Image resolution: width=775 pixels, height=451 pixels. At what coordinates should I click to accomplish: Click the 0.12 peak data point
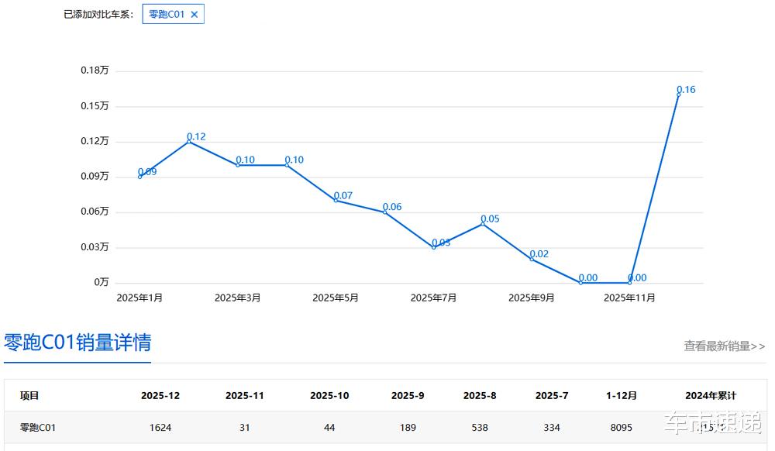pyautogui.click(x=189, y=141)
